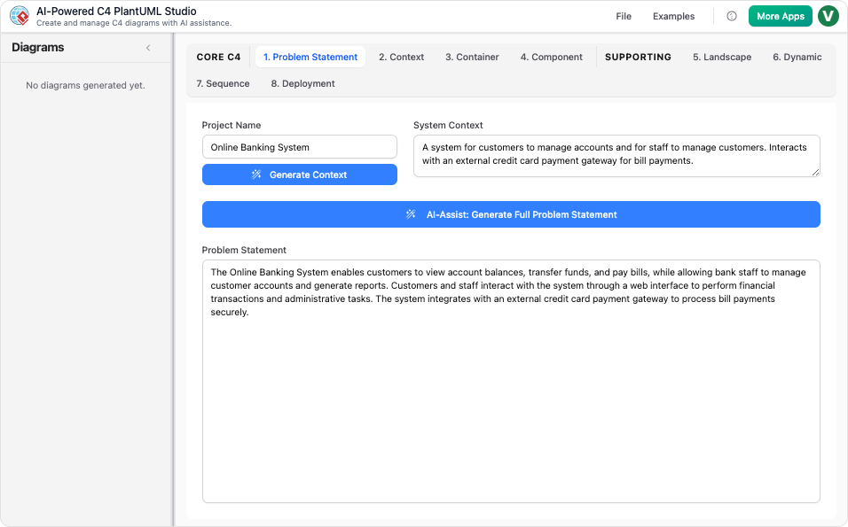
Task: Click the sparkle icon on the AI-Assist button
Action: 410,213
